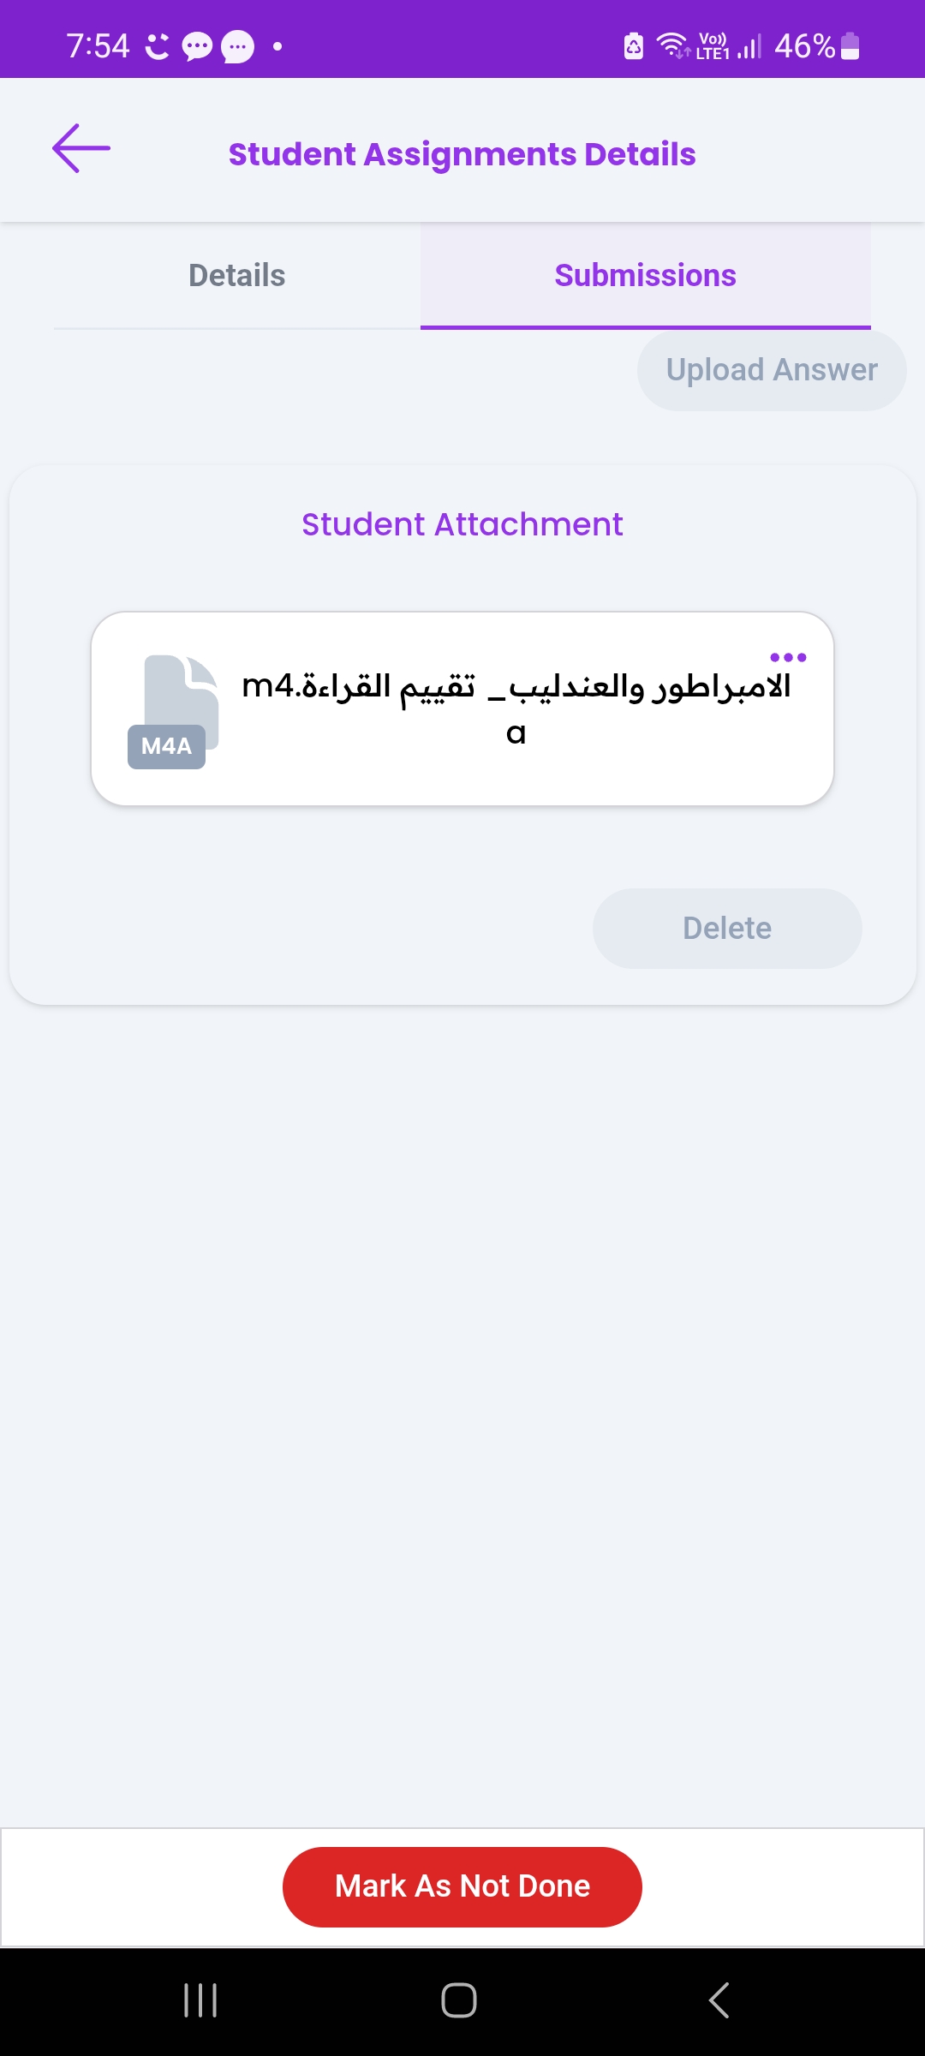Tap the smiley face notification icon

158,46
